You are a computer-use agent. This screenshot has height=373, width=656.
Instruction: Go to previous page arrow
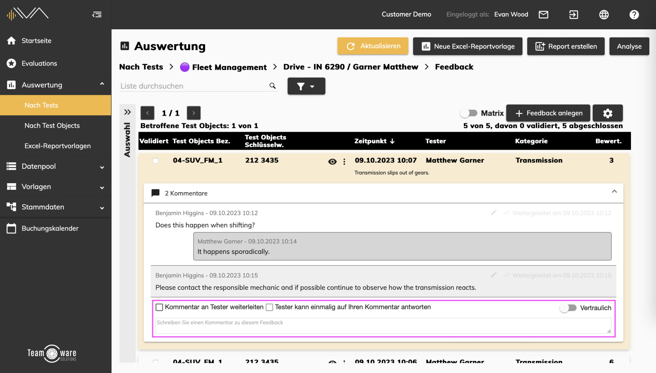click(147, 113)
